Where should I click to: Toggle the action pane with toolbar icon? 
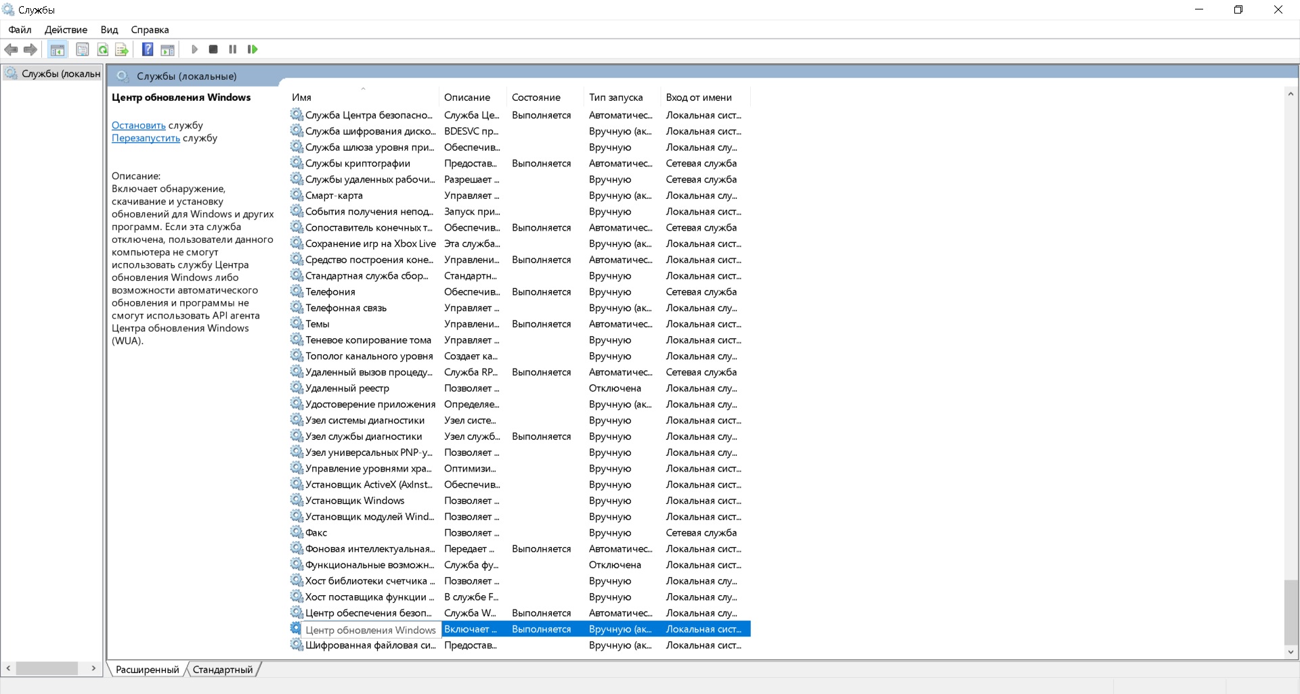[x=167, y=49]
